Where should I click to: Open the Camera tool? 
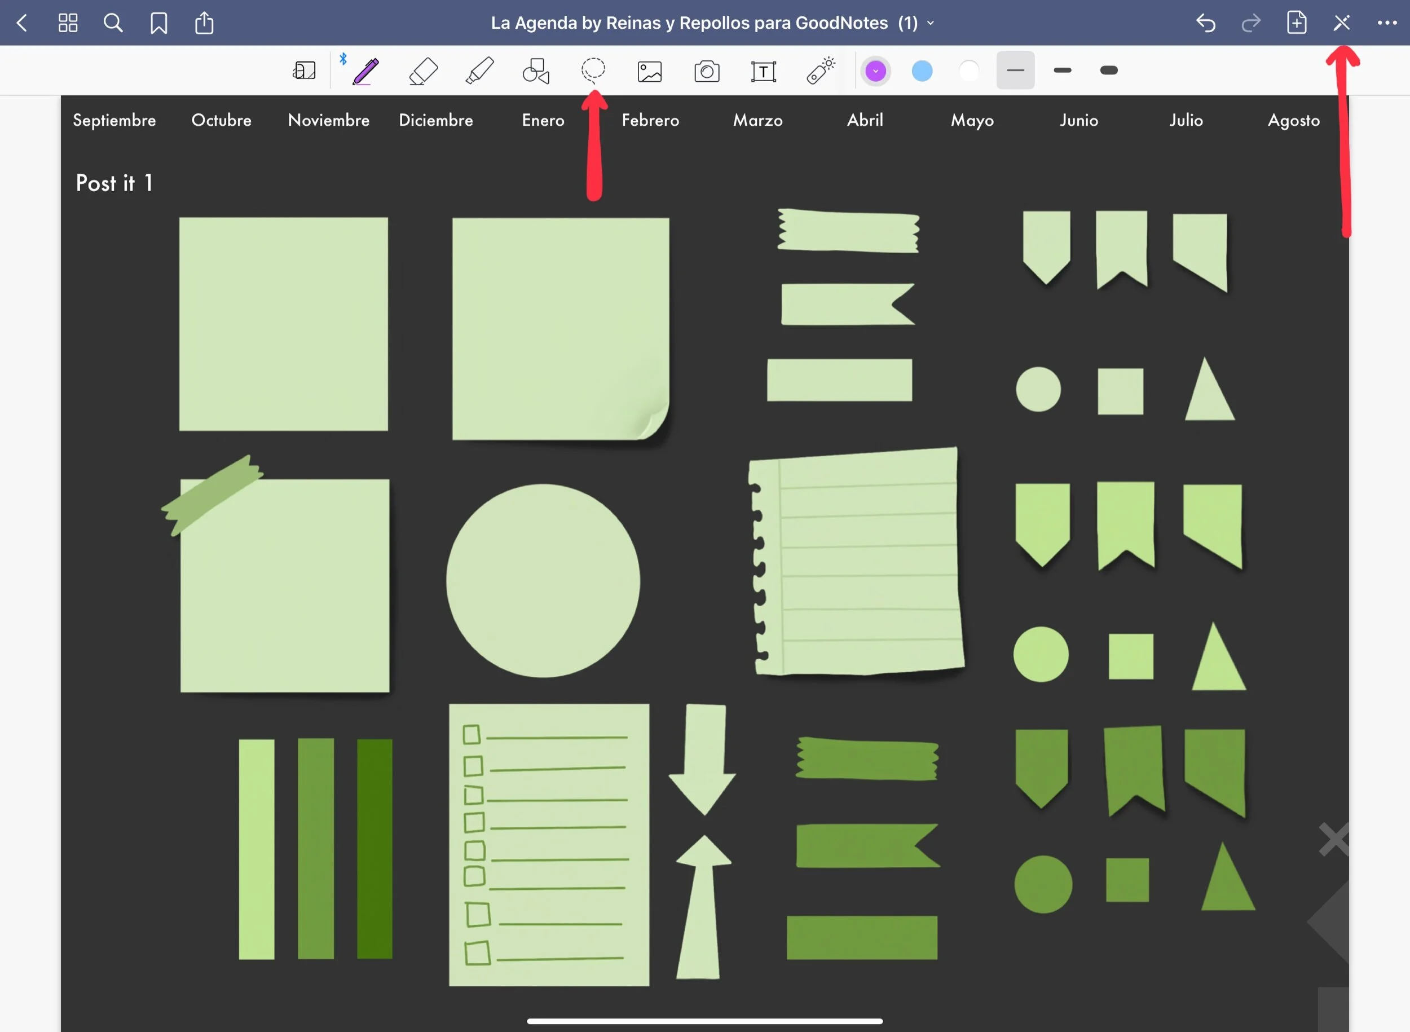point(707,71)
